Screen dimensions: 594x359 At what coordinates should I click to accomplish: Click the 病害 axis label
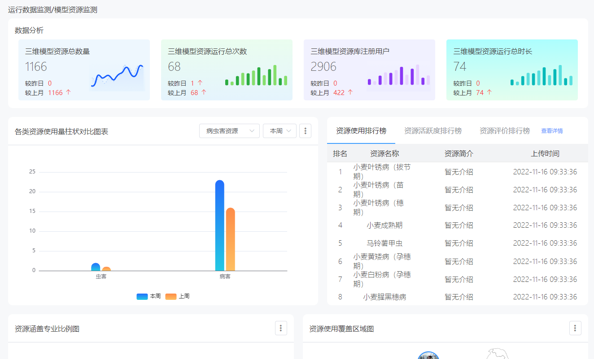click(x=225, y=277)
